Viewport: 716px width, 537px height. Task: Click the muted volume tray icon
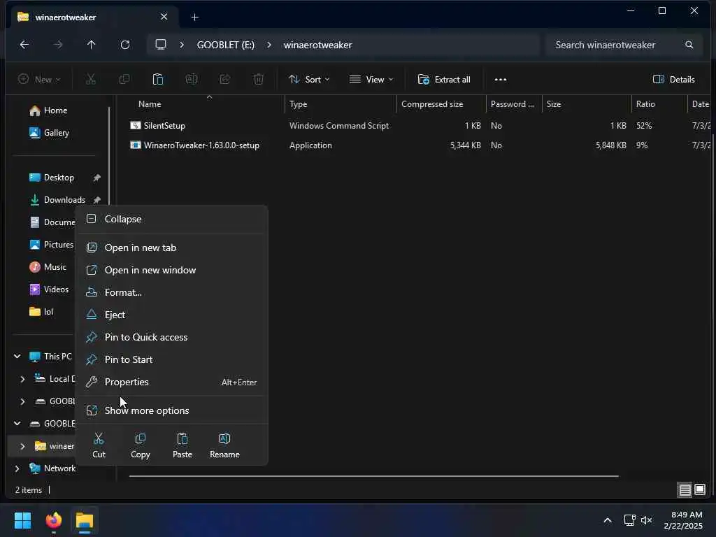[x=647, y=520]
